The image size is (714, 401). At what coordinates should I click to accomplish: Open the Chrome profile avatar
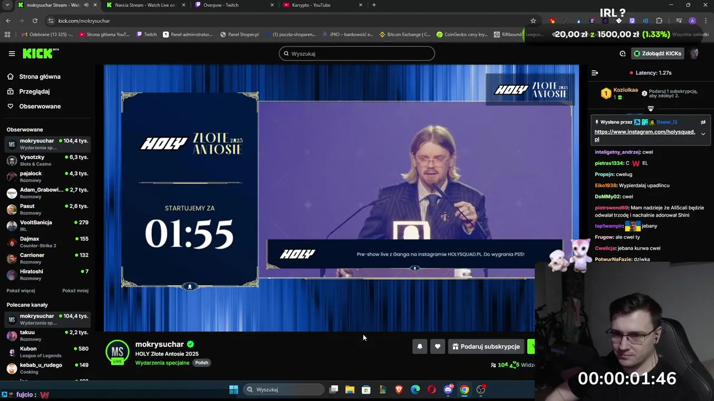[x=692, y=21]
